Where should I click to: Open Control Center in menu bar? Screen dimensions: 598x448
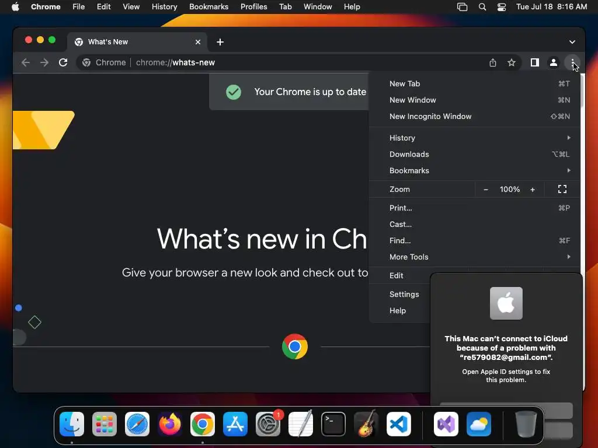coord(502,7)
